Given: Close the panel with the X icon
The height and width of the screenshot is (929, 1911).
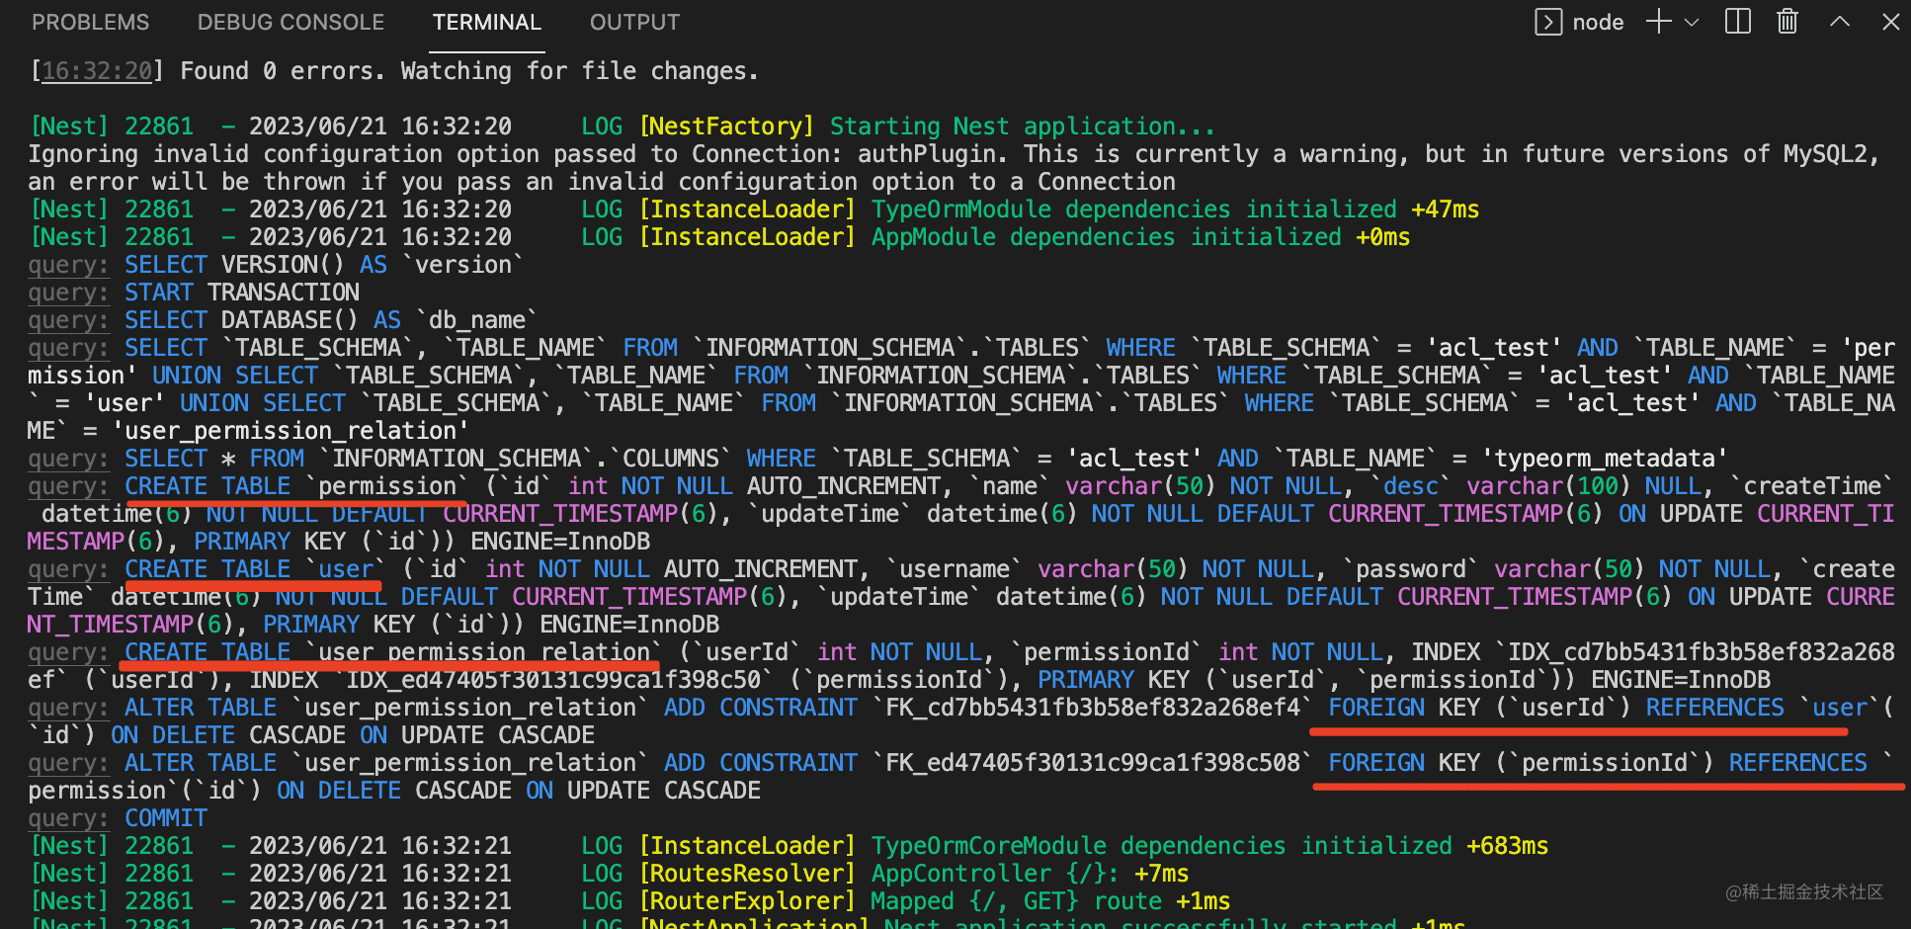Looking at the screenshot, I should pos(1890,22).
